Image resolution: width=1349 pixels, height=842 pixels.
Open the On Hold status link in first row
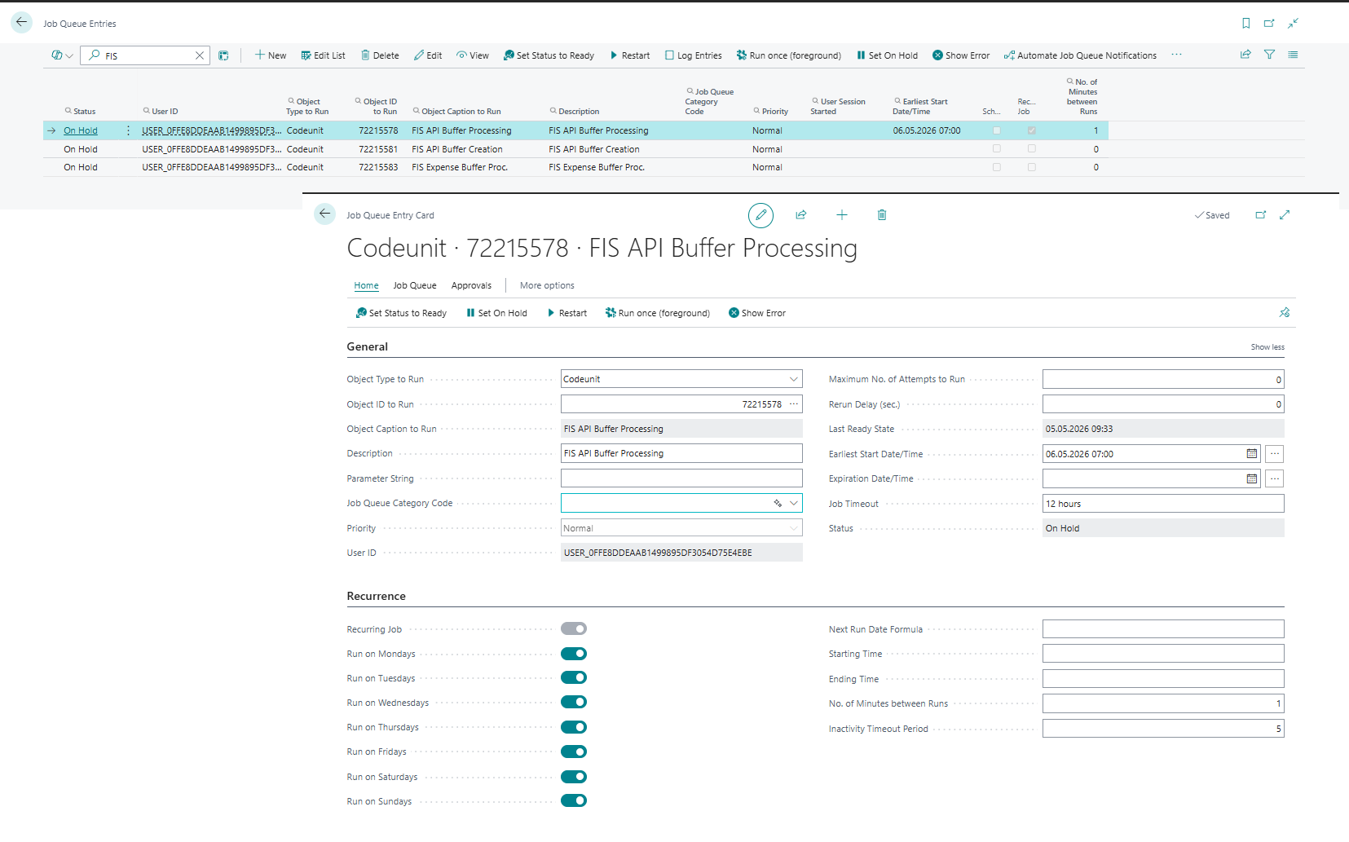point(81,130)
